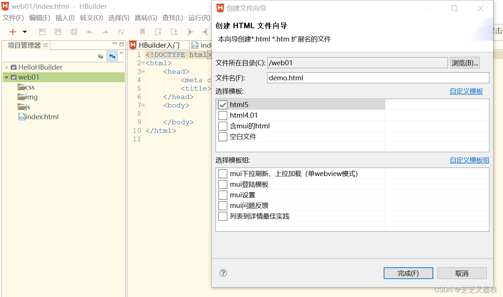Click the go-to-next-mark toolbar icon
Image resolution: width=503 pixels, height=297 pixels.
click(174, 32)
